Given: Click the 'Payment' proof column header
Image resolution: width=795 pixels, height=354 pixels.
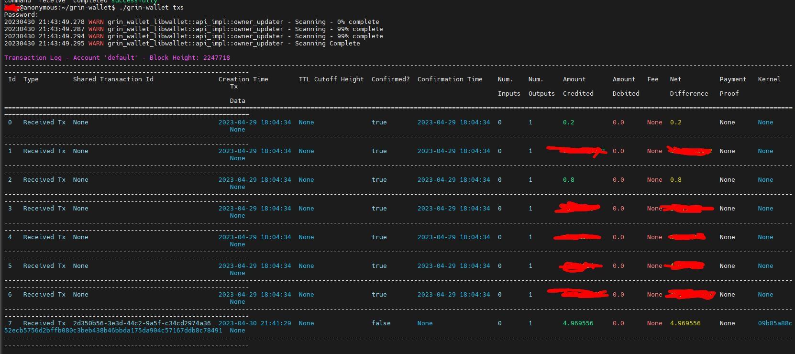Looking at the screenshot, I should pyautogui.click(x=733, y=79).
